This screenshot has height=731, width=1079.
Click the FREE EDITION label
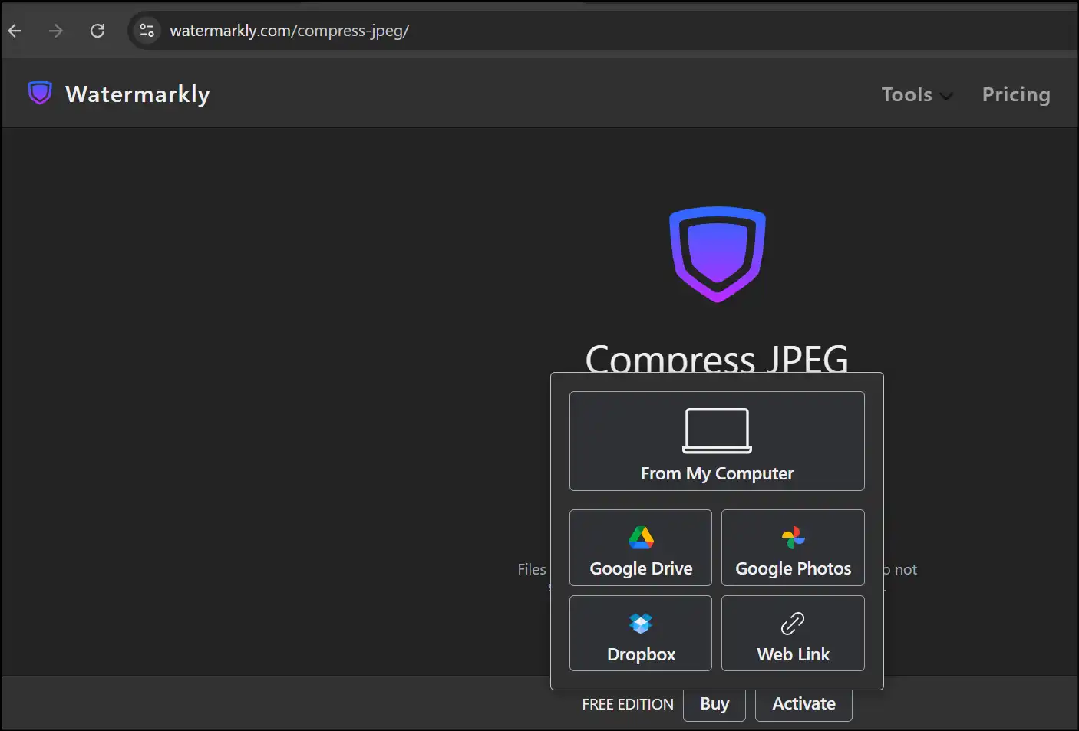pyautogui.click(x=628, y=704)
